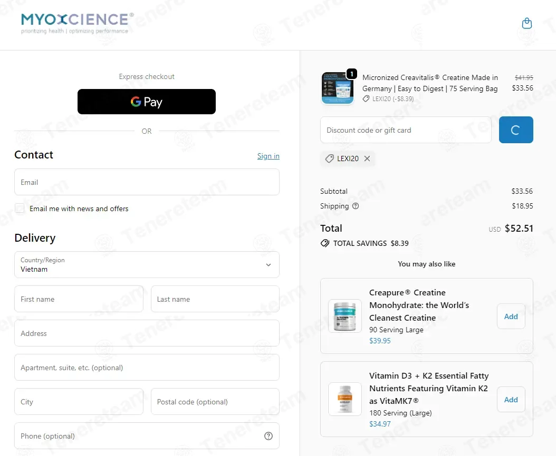Viewport: 556px width, 456px height.
Task: Click '90 Serving Large' variant text
Action: [x=396, y=330]
